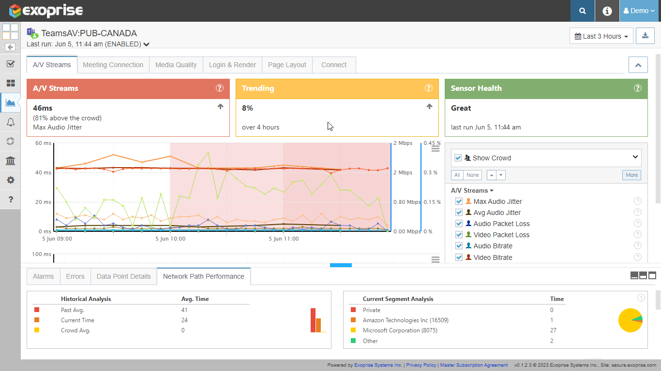Image resolution: width=661 pixels, height=371 pixels.
Task: Expand the Last run status chevron
Action: (x=146, y=44)
